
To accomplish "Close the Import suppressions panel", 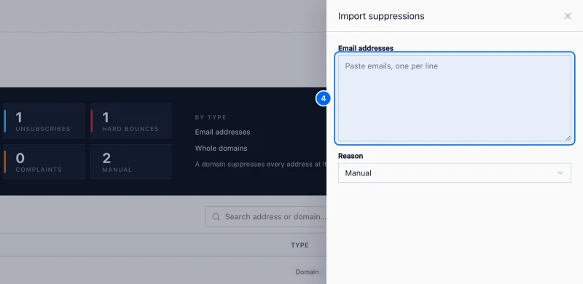I will 568,16.
